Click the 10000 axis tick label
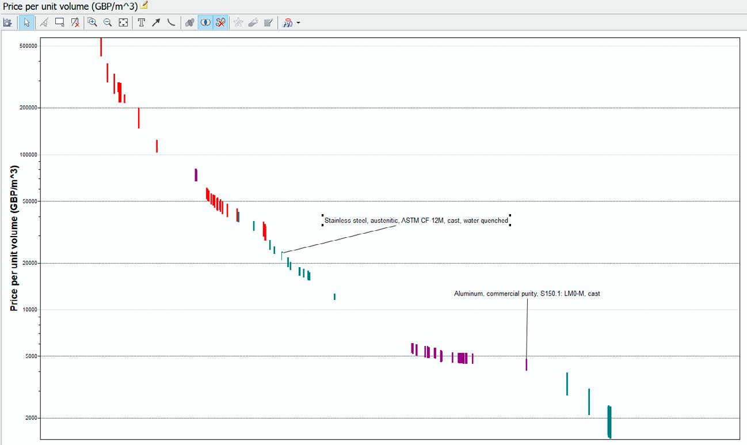Screen dimensions: 747x445 pyautogui.click(x=29, y=310)
